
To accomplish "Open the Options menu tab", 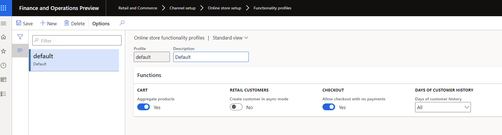I will point(101,24).
